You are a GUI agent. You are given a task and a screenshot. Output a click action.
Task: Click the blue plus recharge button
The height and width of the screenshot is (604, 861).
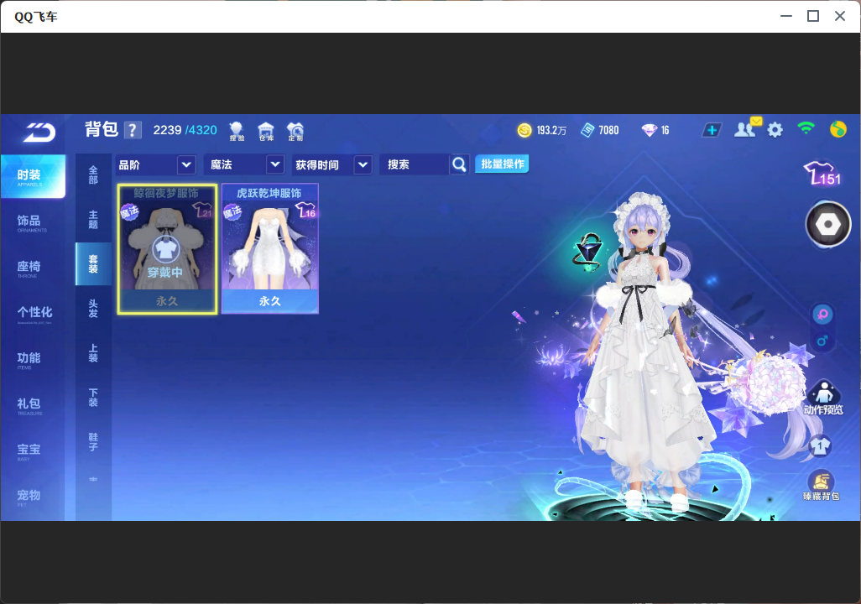tap(712, 130)
